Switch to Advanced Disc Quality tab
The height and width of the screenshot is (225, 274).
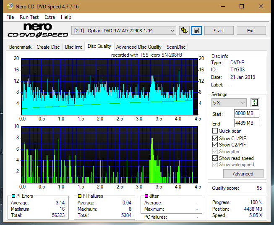coord(139,47)
